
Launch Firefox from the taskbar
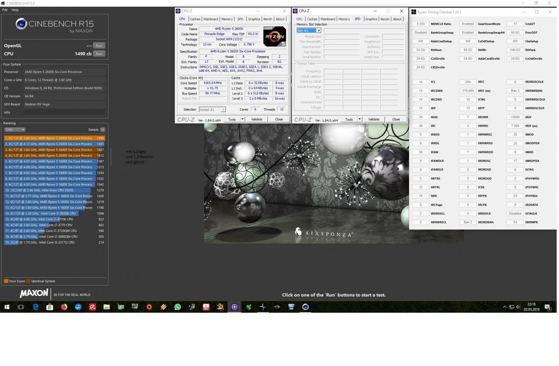tap(64, 307)
